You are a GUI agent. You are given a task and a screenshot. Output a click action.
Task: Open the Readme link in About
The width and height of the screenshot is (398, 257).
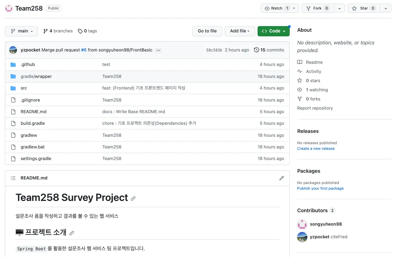314,62
